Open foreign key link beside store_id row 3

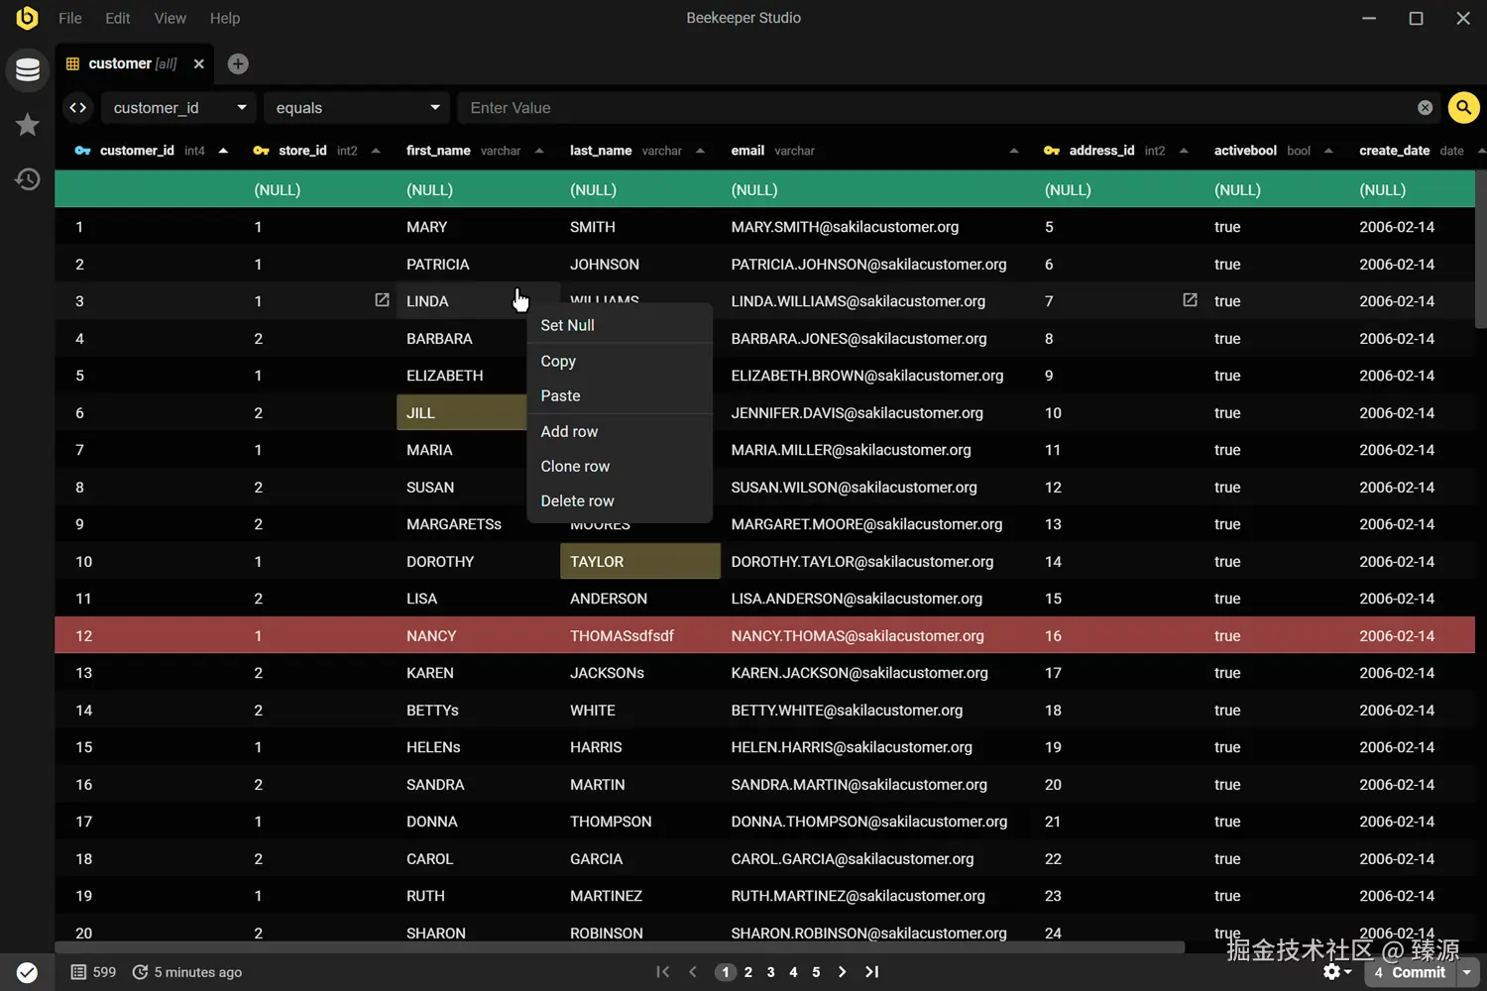[x=382, y=299]
